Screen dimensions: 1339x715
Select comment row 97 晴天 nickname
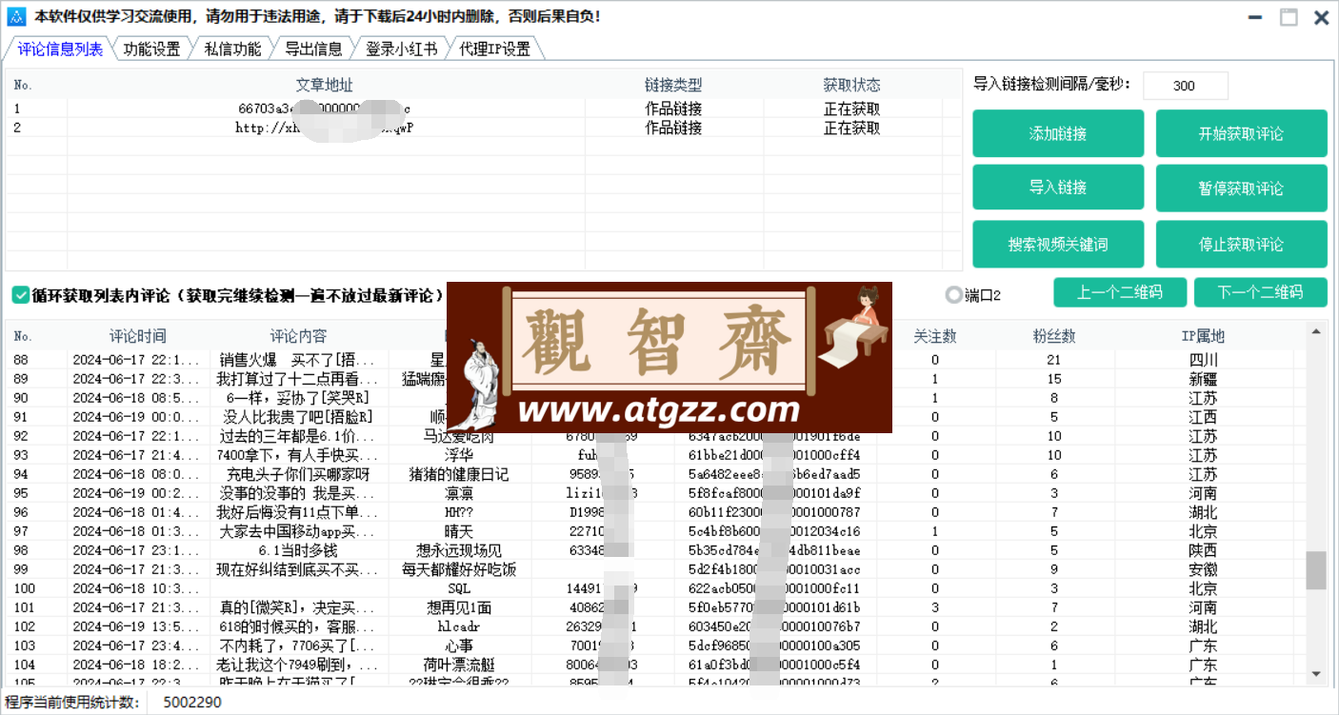459,531
